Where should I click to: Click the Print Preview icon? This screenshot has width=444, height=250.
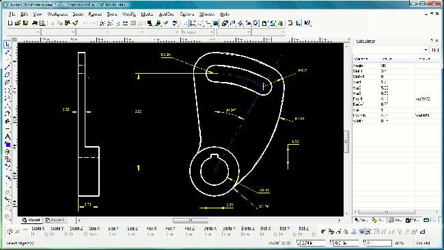tap(42, 23)
